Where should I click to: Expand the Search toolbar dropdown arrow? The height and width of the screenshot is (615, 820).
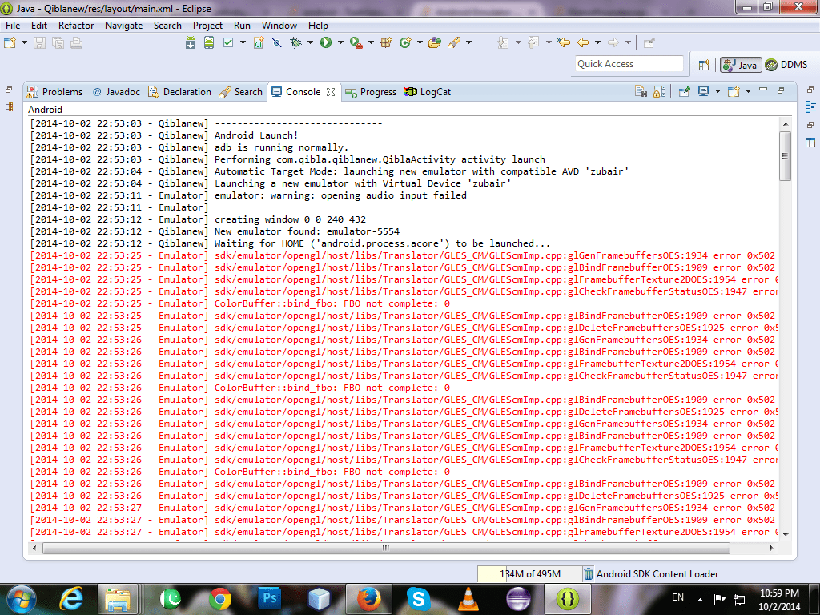point(468,43)
